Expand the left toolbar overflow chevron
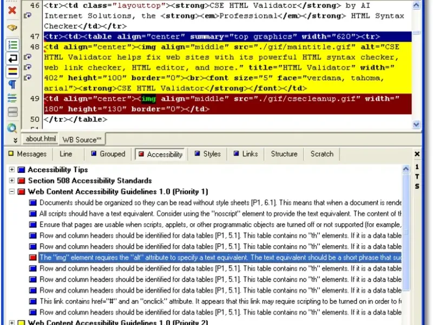 click(x=15, y=140)
